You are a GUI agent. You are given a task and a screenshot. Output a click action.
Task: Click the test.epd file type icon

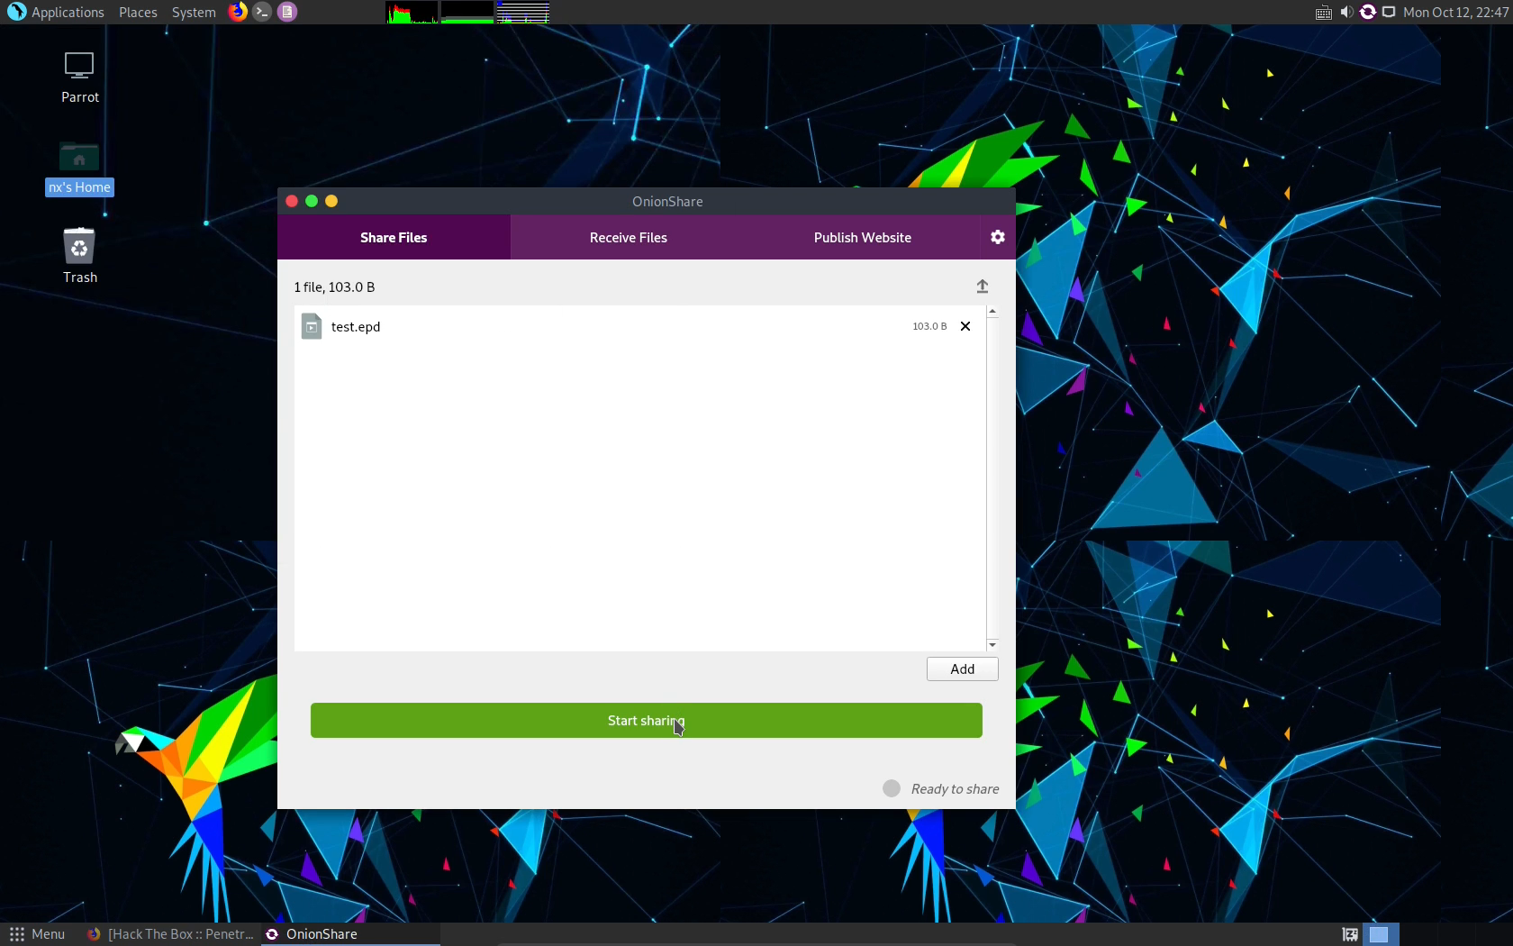coord(312,326)
